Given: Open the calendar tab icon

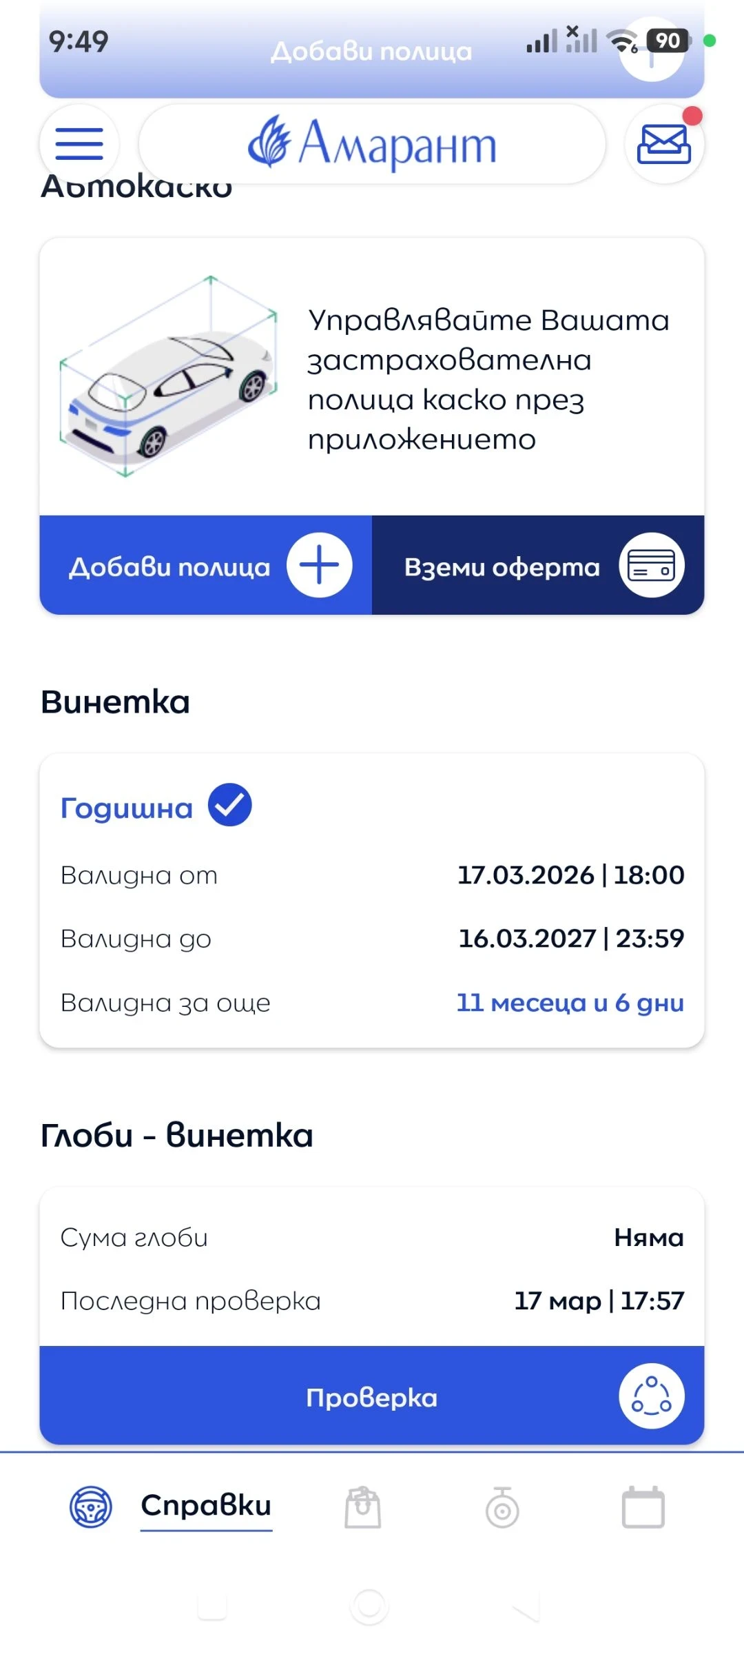Looking at the screenshot, I should point(643,1507).
